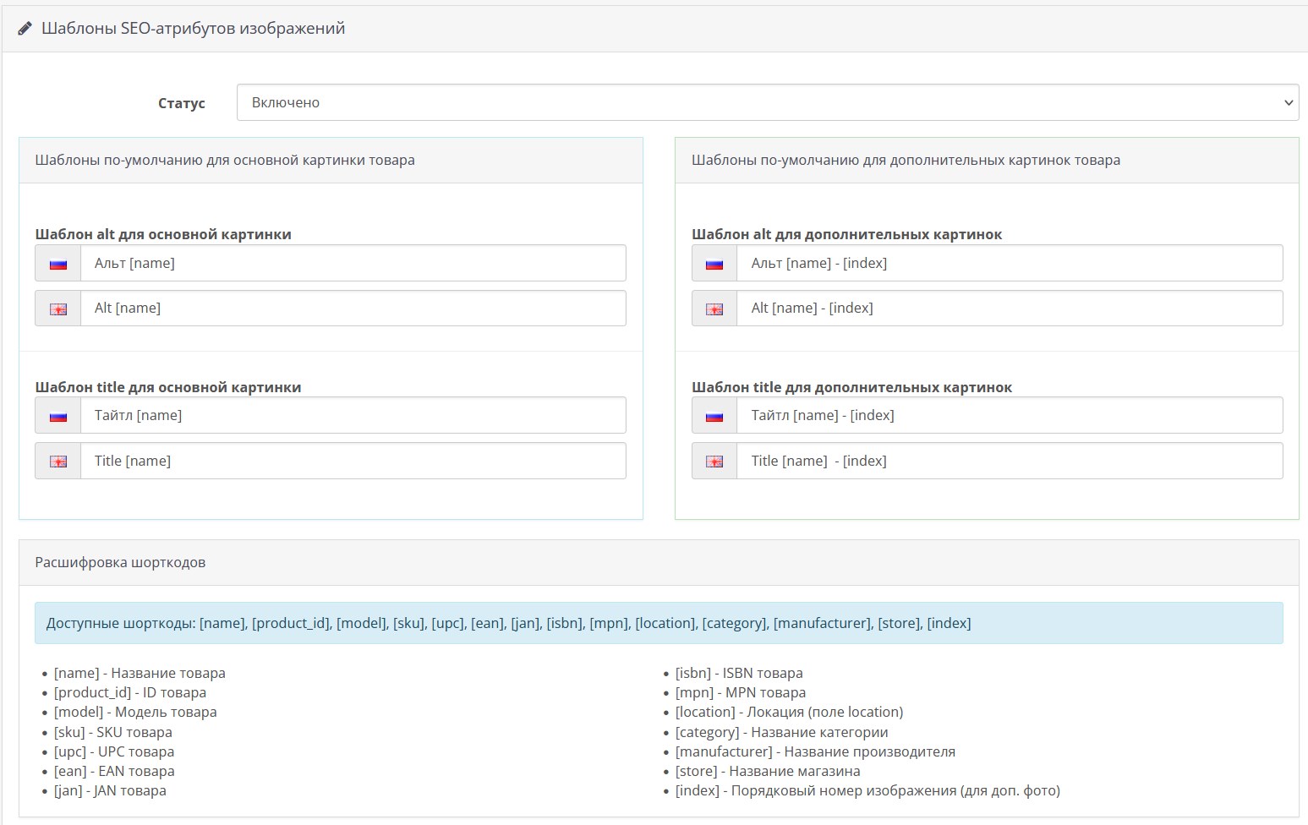
Task: Click English flag for main image title template
Action: pos(58,462)
